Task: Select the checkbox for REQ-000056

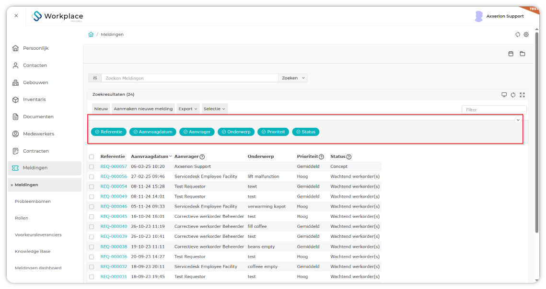Action: coord(92,177)
